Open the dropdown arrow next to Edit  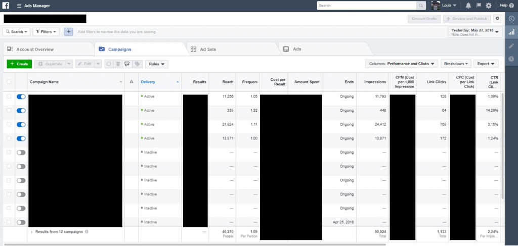click(x=98, y=64)
